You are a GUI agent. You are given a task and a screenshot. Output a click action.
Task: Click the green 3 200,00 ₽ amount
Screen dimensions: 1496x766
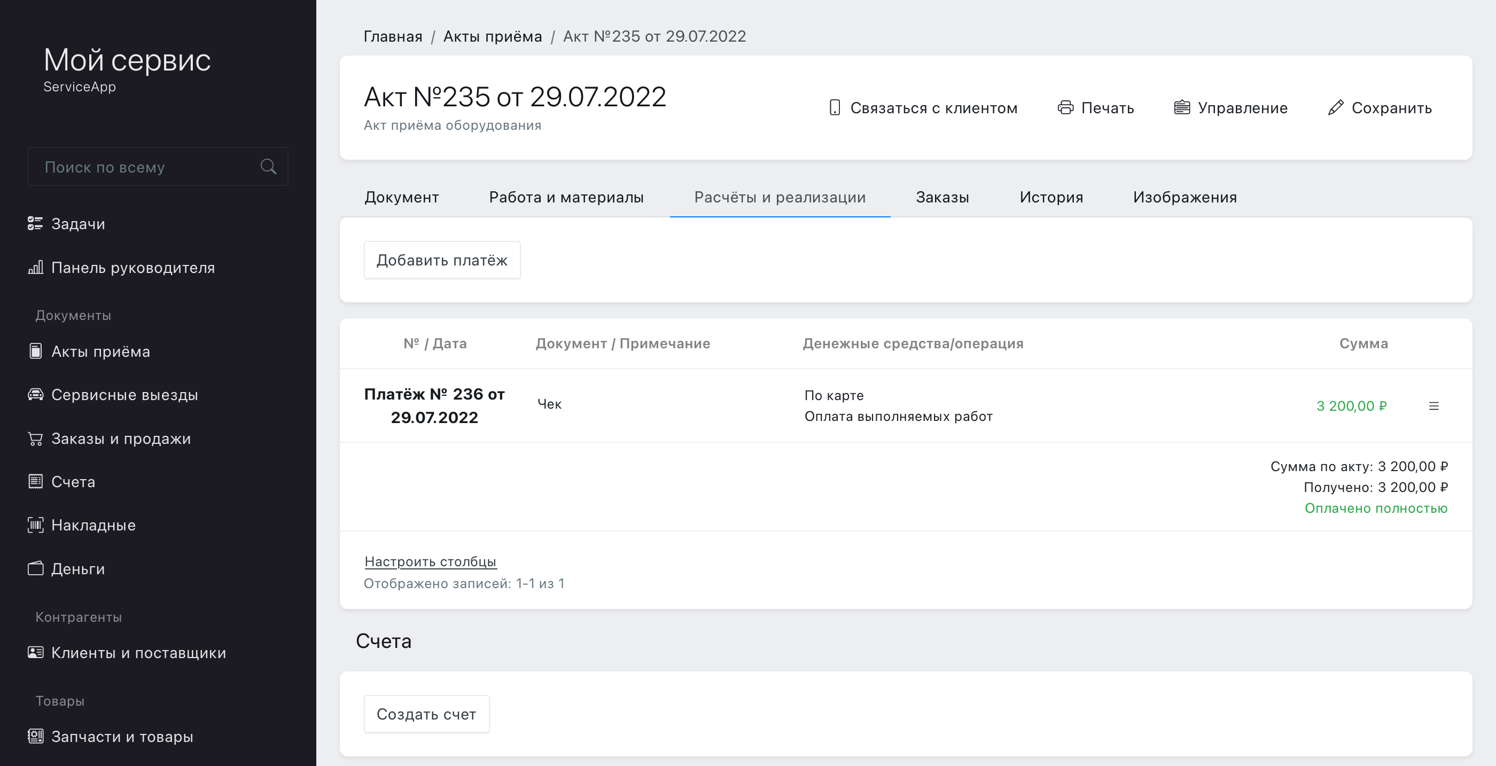pyautogui.click(x=1351, y=406)
